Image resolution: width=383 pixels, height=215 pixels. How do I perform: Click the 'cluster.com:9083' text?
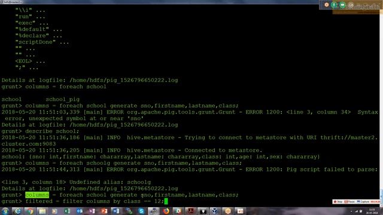click(x=29, y=144)
